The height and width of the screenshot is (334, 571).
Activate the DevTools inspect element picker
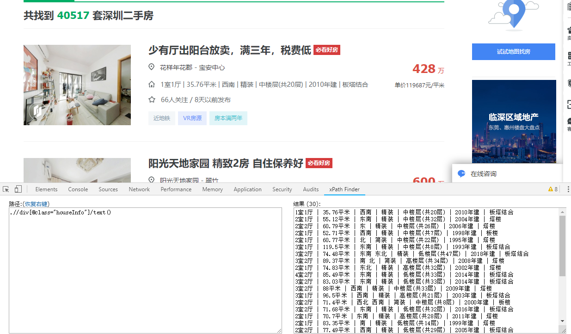6,189
